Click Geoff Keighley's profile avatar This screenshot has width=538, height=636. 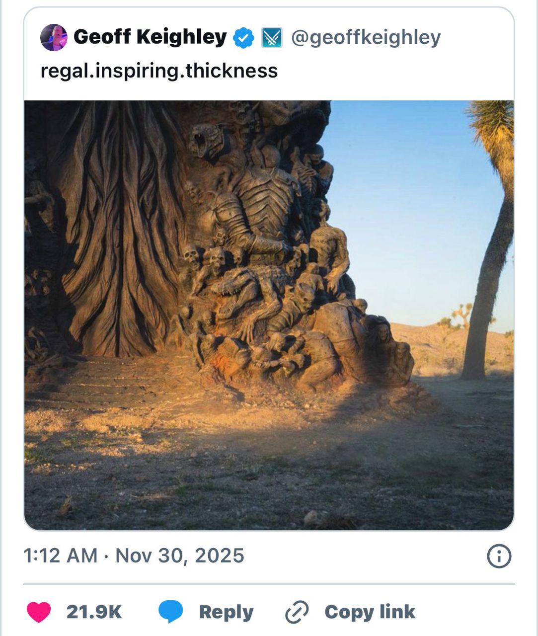(x=54, y=37)
